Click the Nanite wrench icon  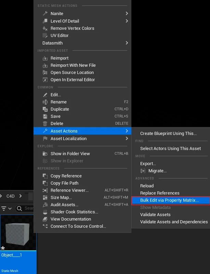pos(45,13)
